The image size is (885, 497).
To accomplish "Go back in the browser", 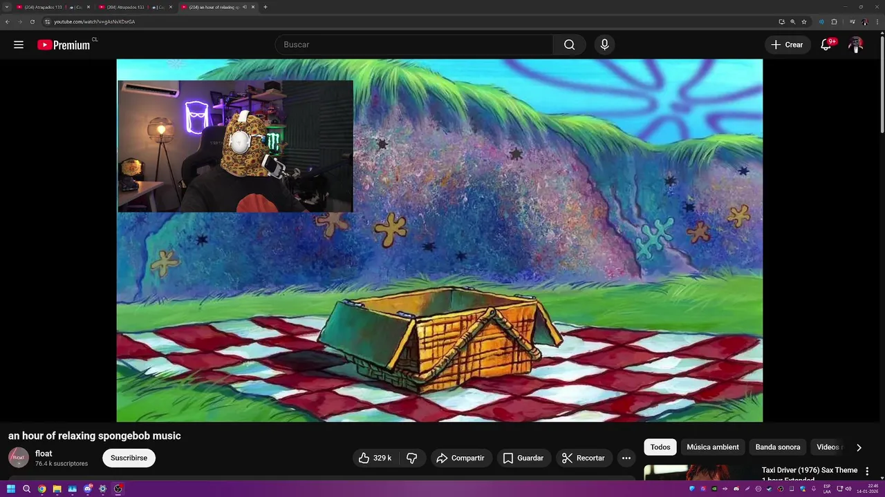I will (8, 21).
